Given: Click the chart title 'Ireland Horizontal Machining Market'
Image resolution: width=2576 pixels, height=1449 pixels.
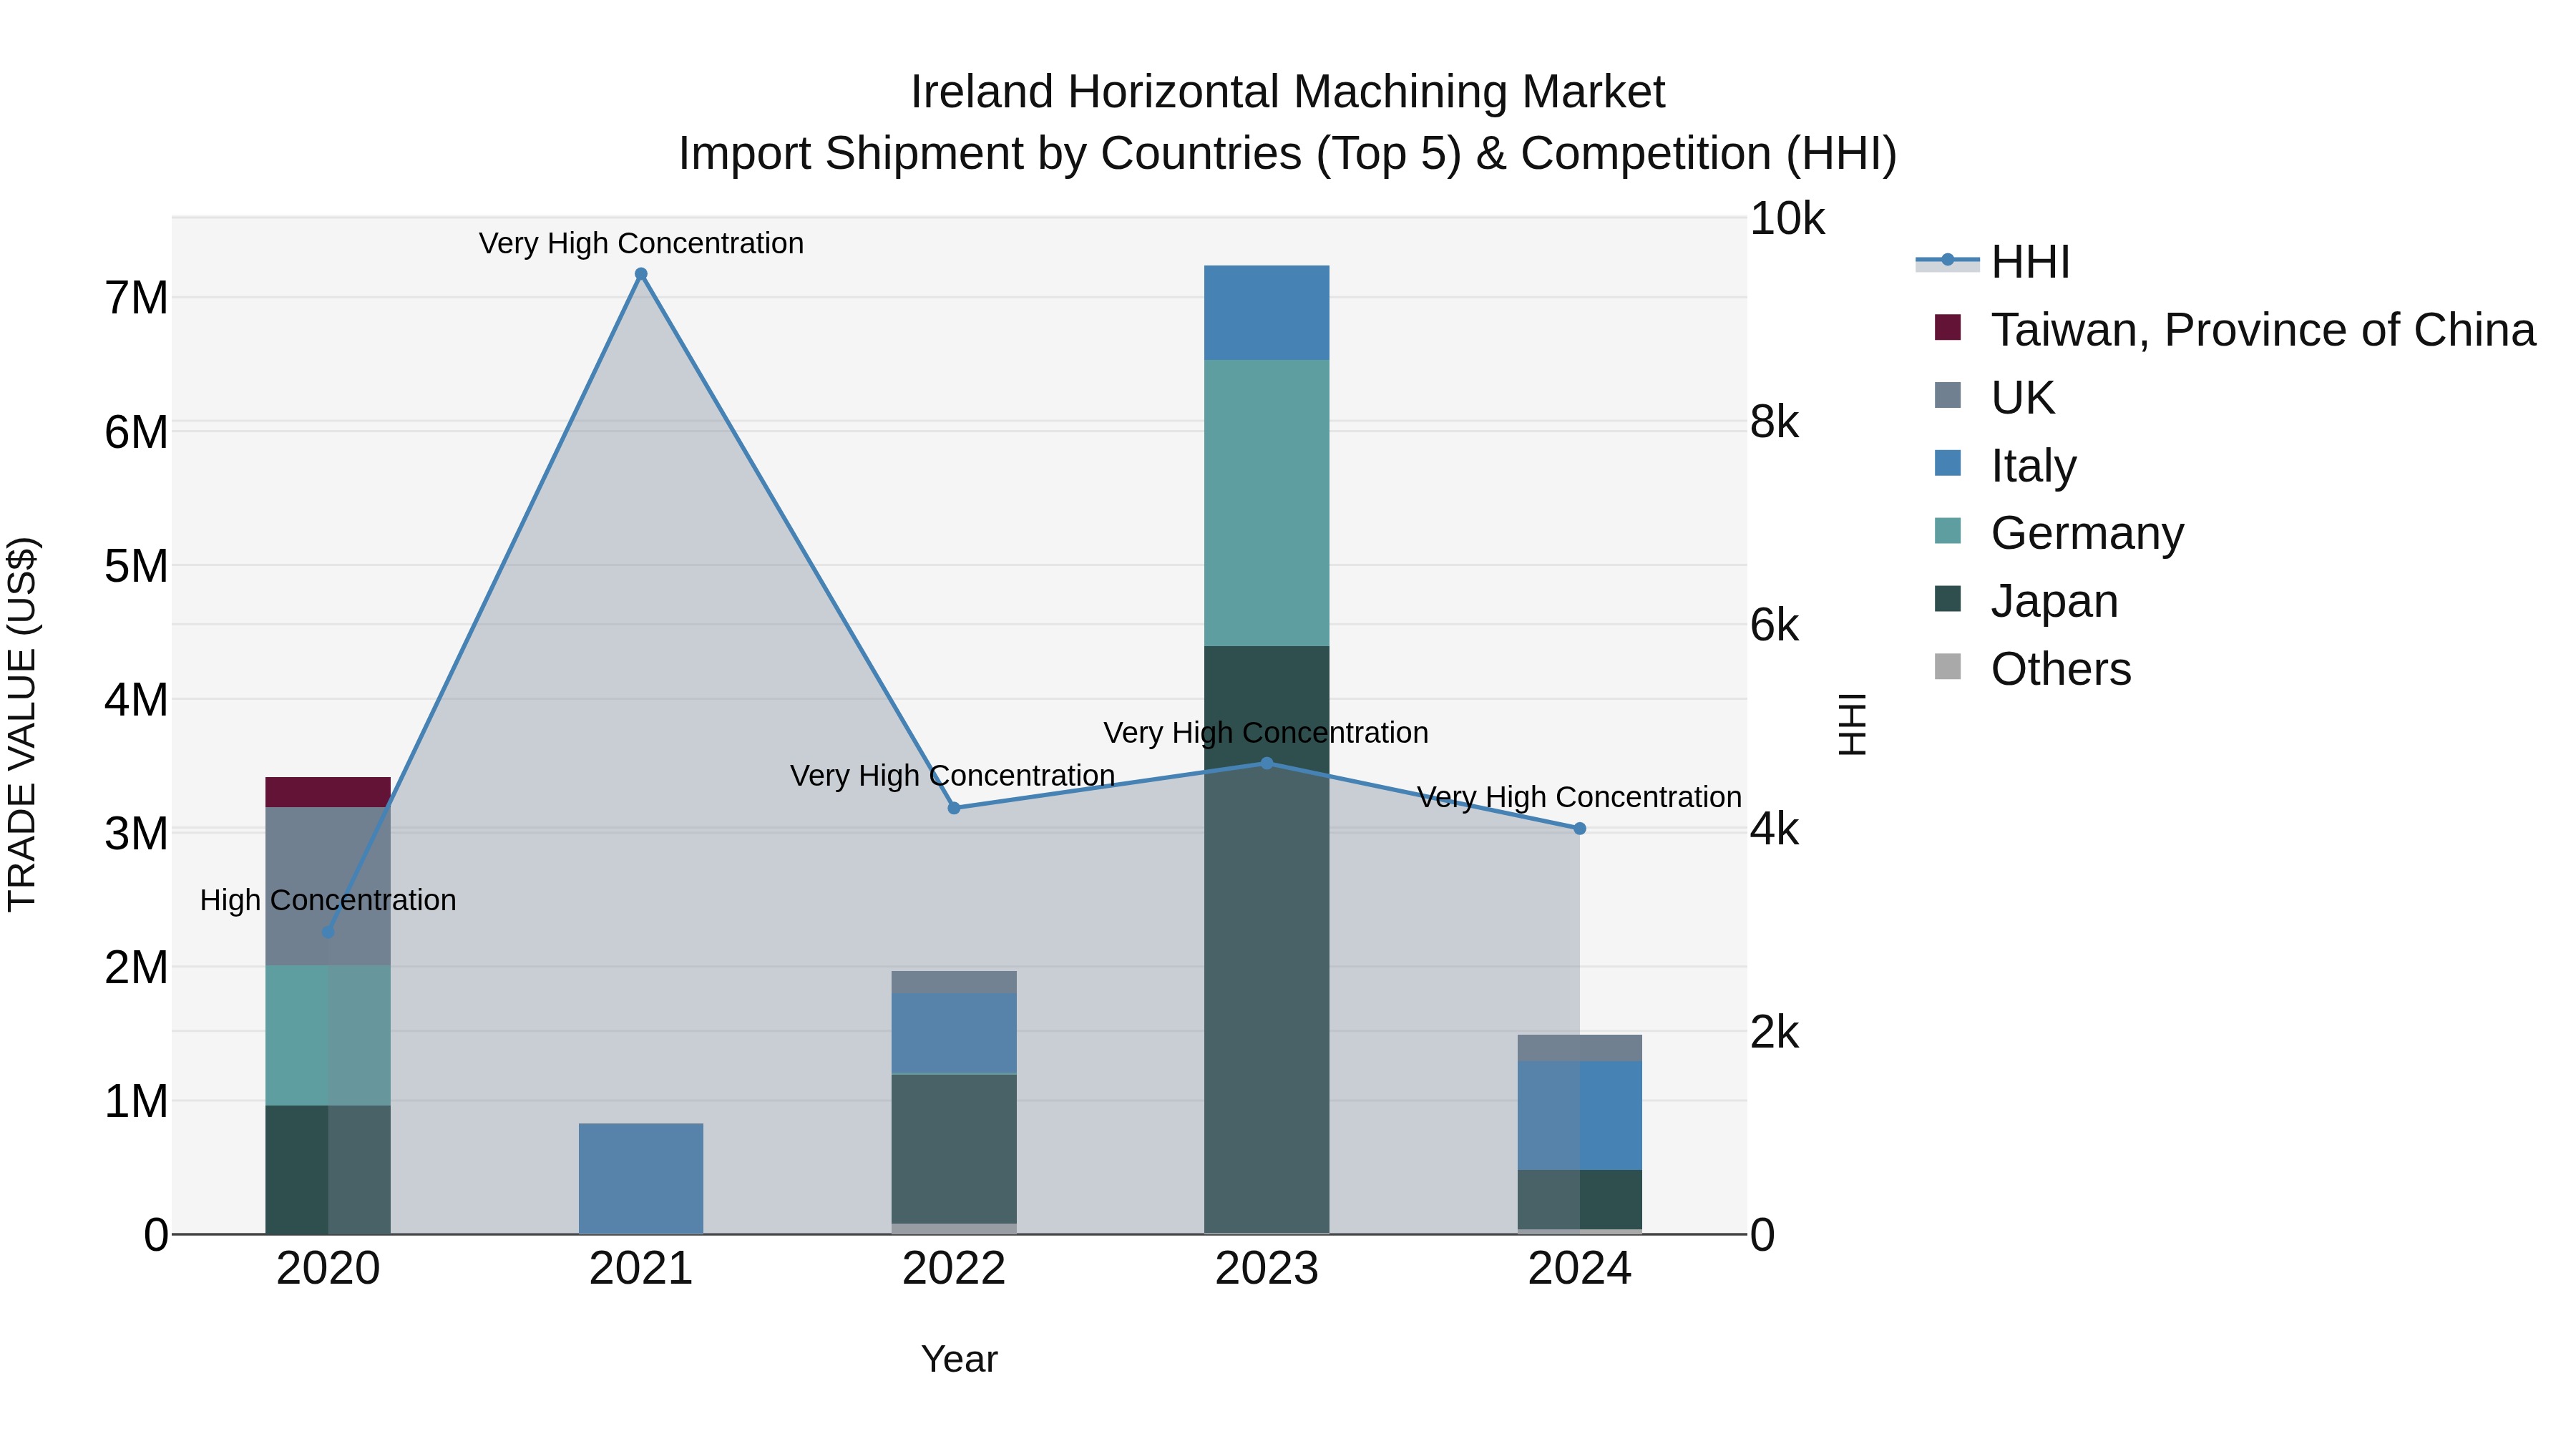Looking at the screenshot, I should coord(1288,92).
